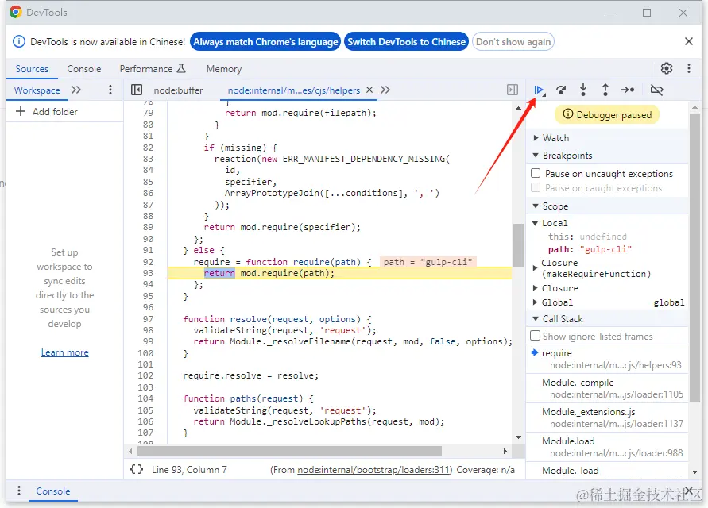Collapse the Scope section

pos(536,206)
